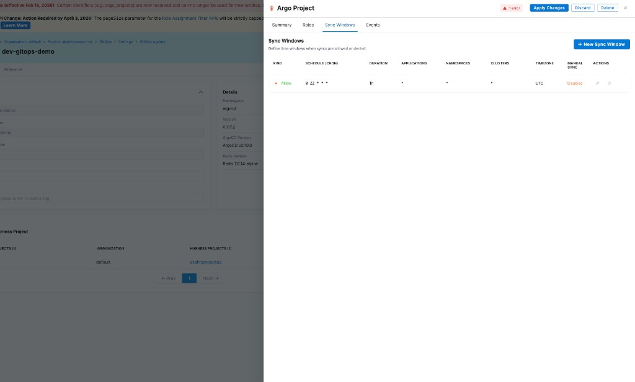Click the TIMEZONE column header

[x=544, y=64]
